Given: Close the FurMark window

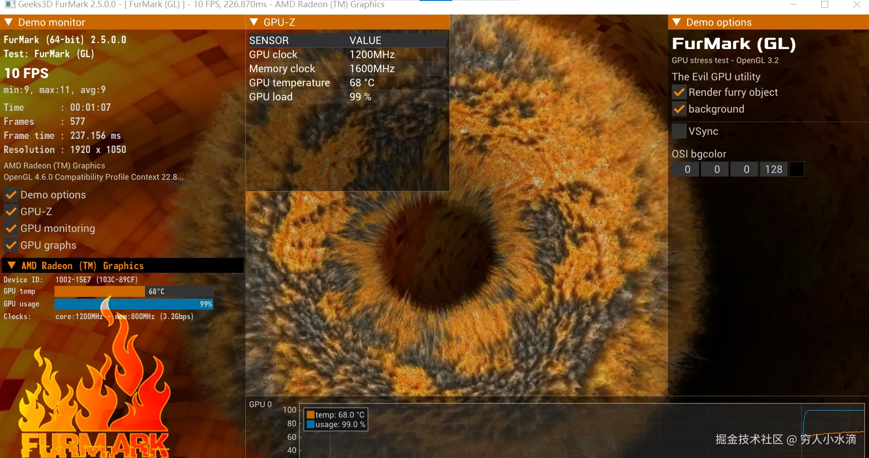Looking at the screenshot, I should [x=857, y=5].
